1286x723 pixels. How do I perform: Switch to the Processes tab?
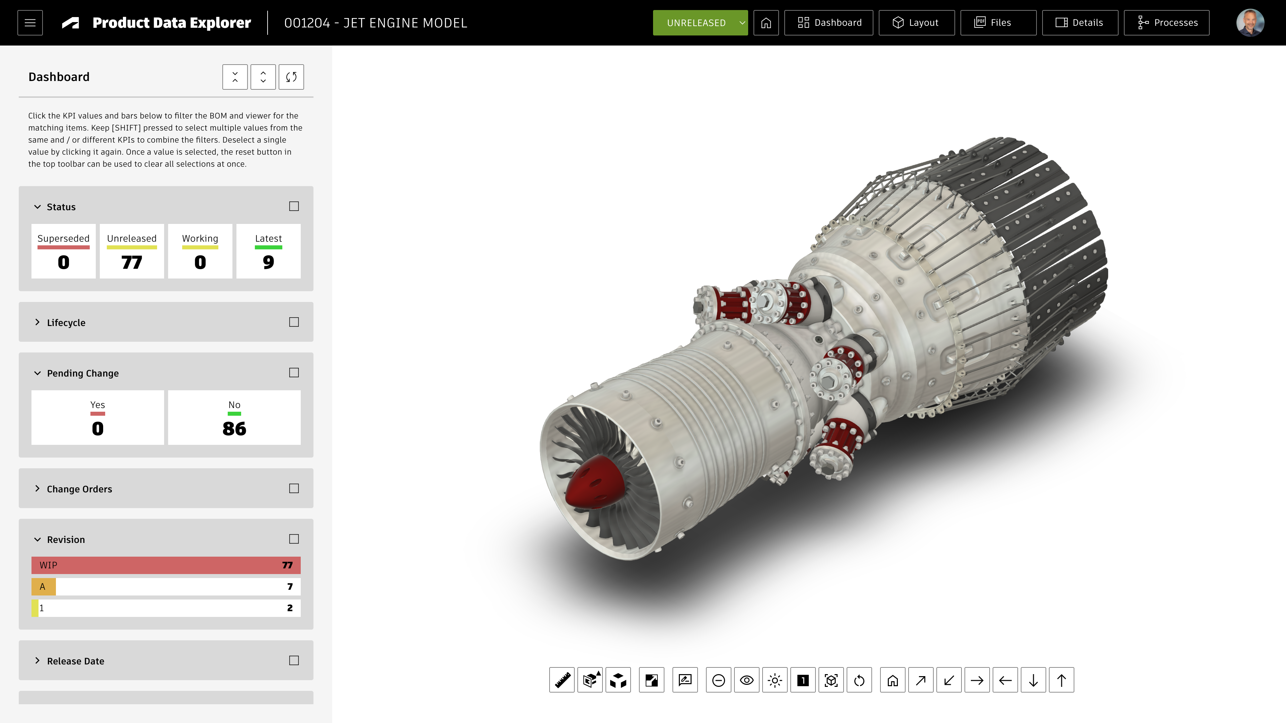click(1166, 23)
